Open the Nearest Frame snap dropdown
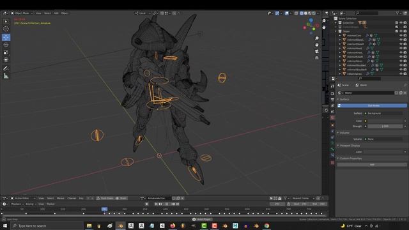The height and width of the screenshot is (230, 409). click(x=302, y=198)
